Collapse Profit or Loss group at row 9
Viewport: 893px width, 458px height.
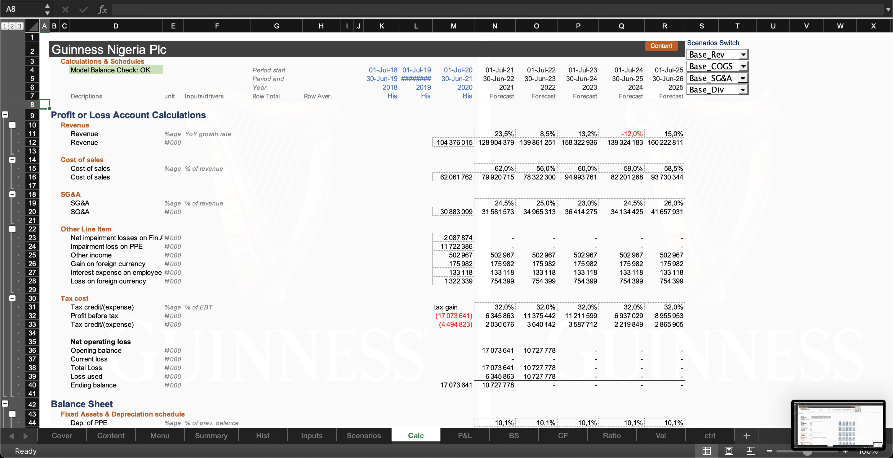(x=5, y=115)
